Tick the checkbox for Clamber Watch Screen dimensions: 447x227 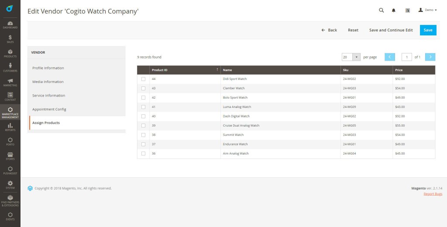[143, 89]
